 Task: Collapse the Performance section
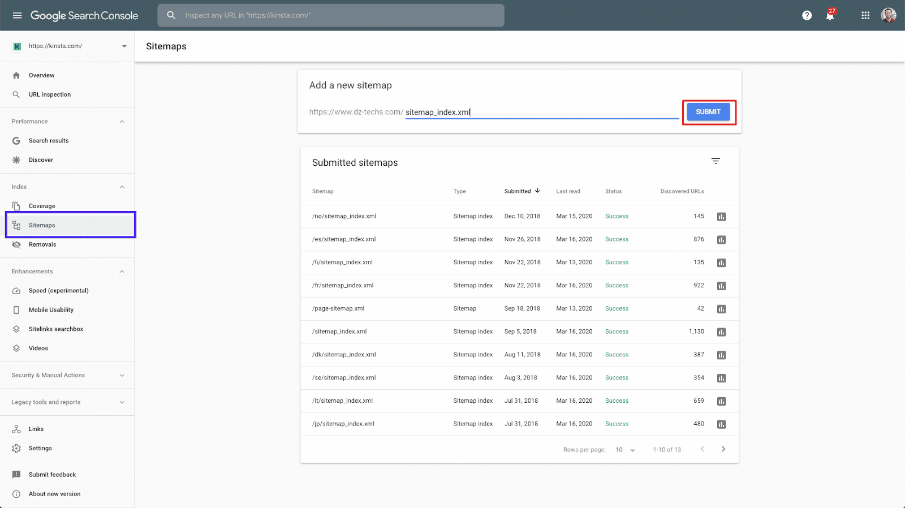[122, 122]
